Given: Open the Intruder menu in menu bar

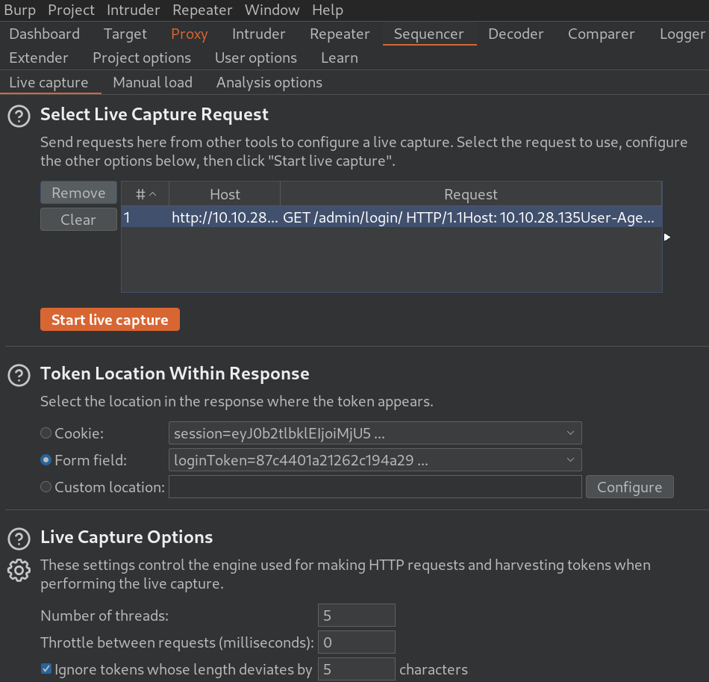Looking at the screenshot, I should (134, 10).
